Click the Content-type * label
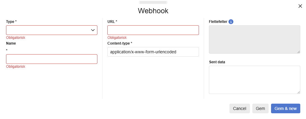This screenshot has height=119, width=306. [x=120, y=43]
